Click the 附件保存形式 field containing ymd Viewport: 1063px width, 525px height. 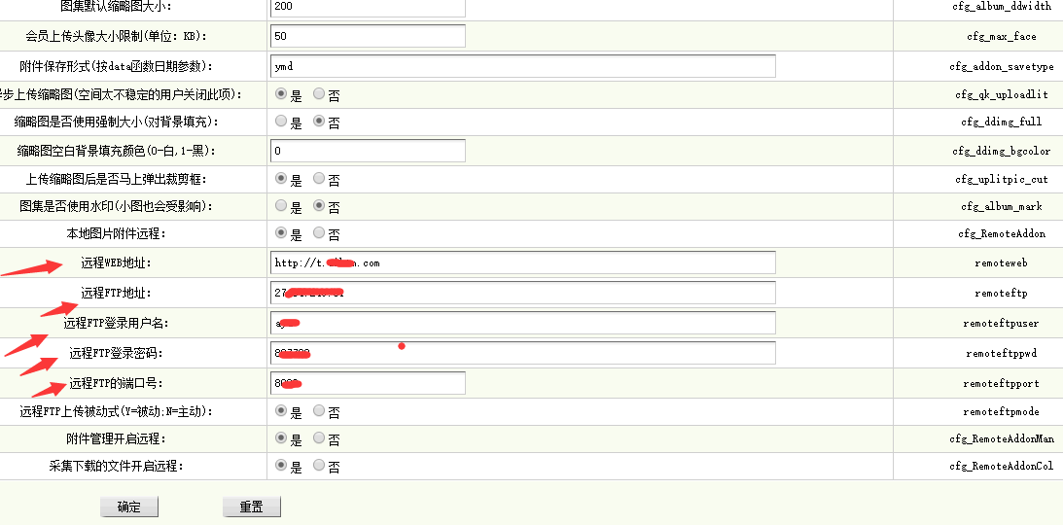(522, 66)
